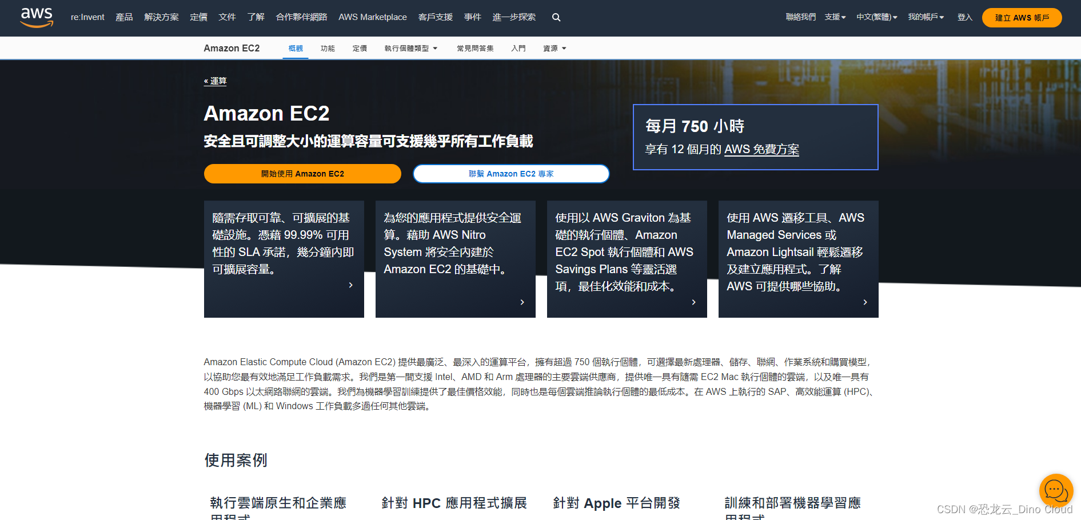Click 執行雲端原生和企業應用程式 use case

(278, 507)
